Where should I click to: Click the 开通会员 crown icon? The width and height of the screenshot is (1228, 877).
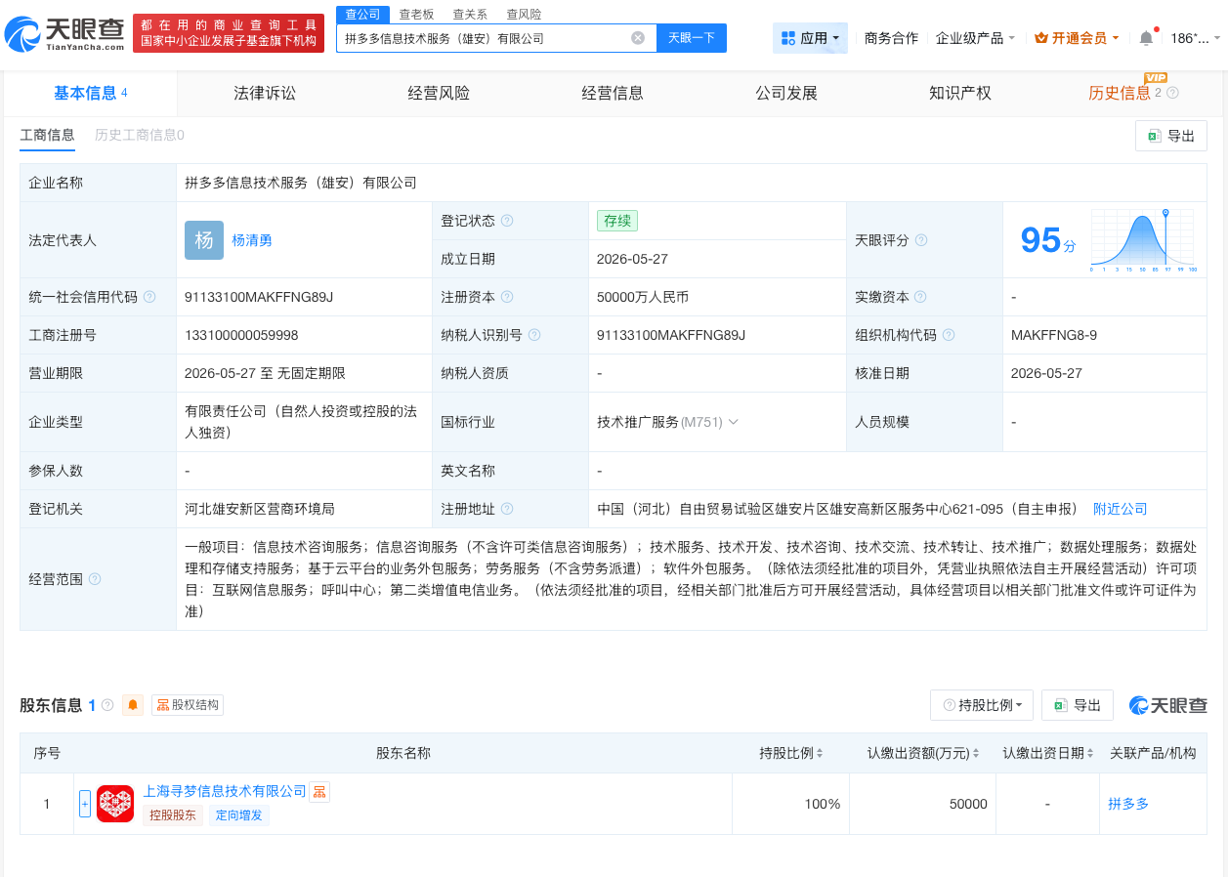pyautogui.click(x=1040, y=38)
